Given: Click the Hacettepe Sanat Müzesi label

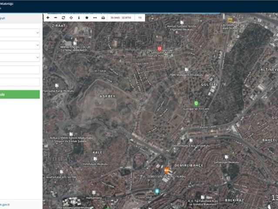Looking at the screenshot, I should tap(74, 207).
